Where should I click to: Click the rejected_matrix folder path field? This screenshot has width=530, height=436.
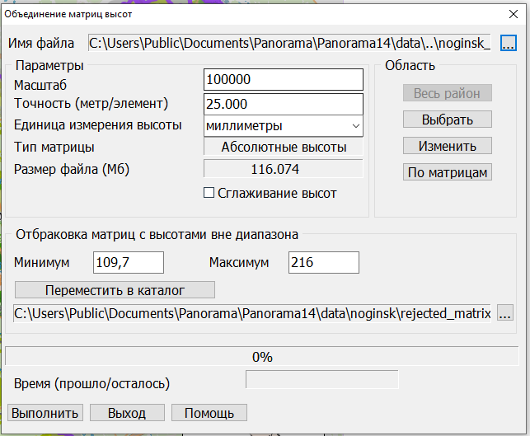[252, 313]
